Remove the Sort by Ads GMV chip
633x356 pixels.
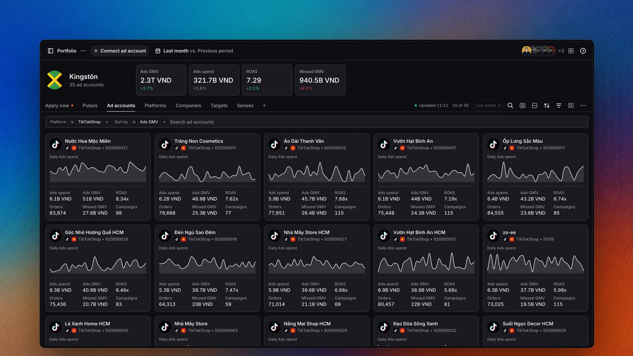pos(164,122)
